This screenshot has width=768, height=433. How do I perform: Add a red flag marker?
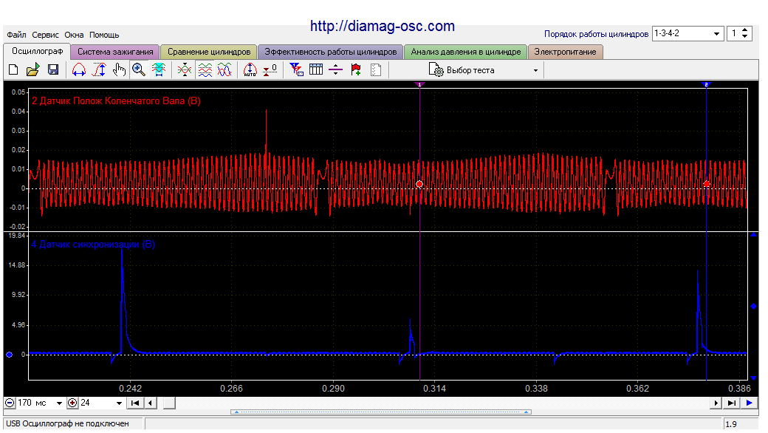tap(356, 70)
